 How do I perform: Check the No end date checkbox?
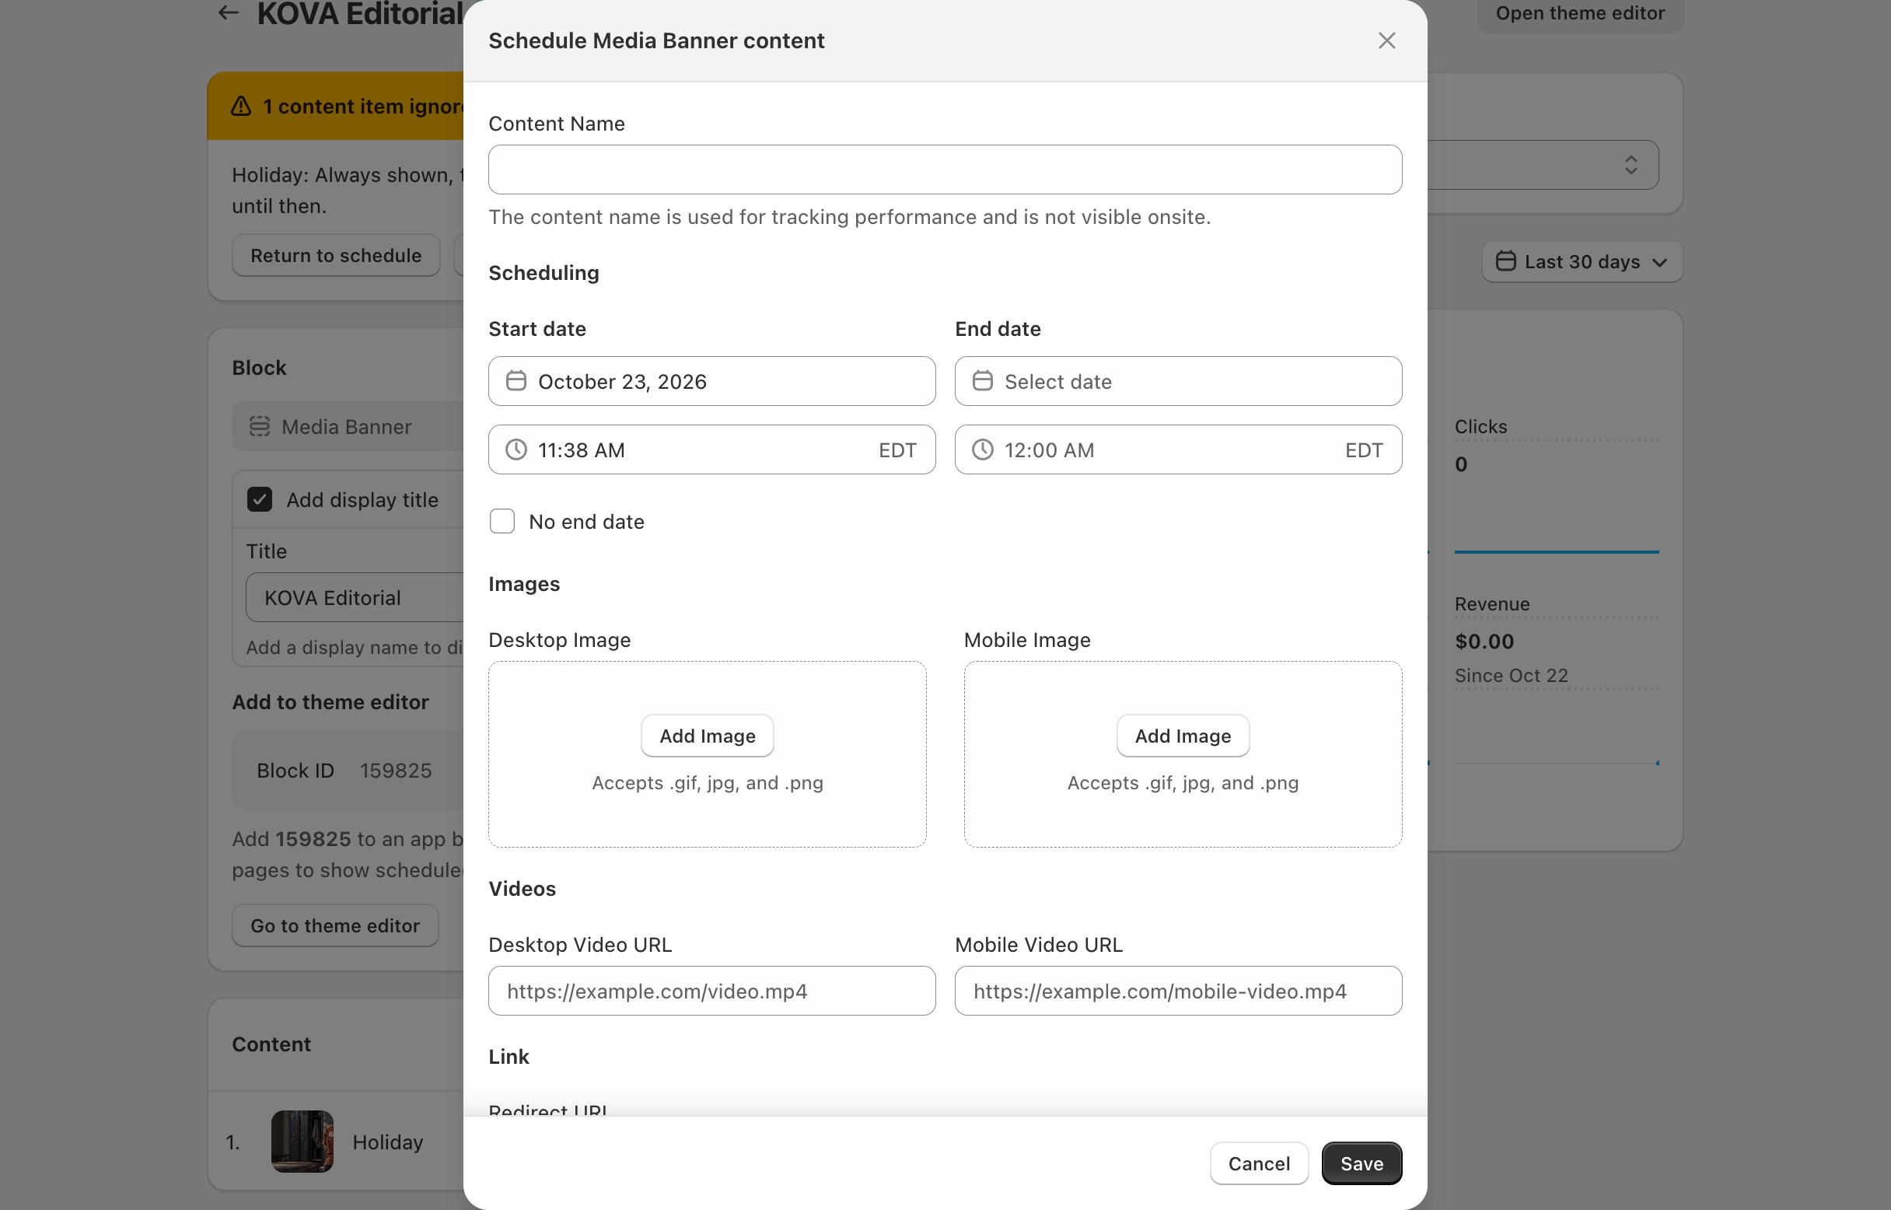pos(502,521)
